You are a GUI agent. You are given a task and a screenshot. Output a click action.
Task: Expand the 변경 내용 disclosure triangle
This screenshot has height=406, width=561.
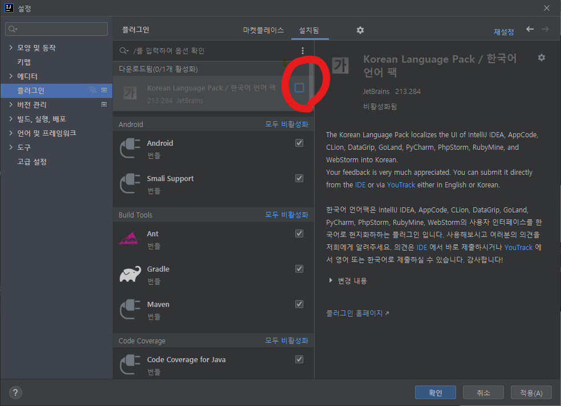[331, 281]
